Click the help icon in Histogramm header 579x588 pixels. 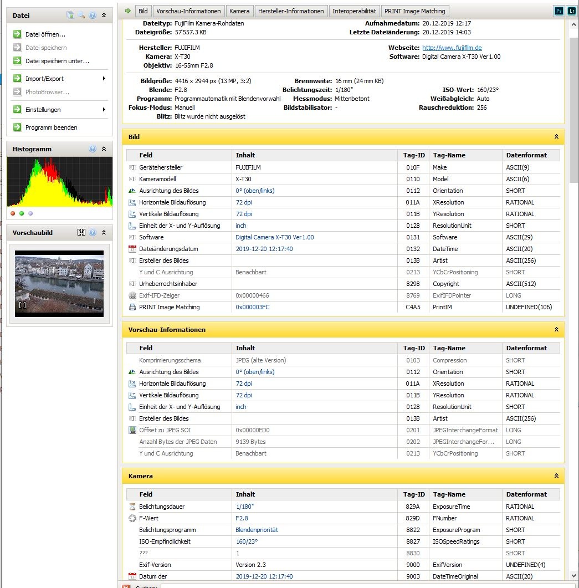(93, 149)
